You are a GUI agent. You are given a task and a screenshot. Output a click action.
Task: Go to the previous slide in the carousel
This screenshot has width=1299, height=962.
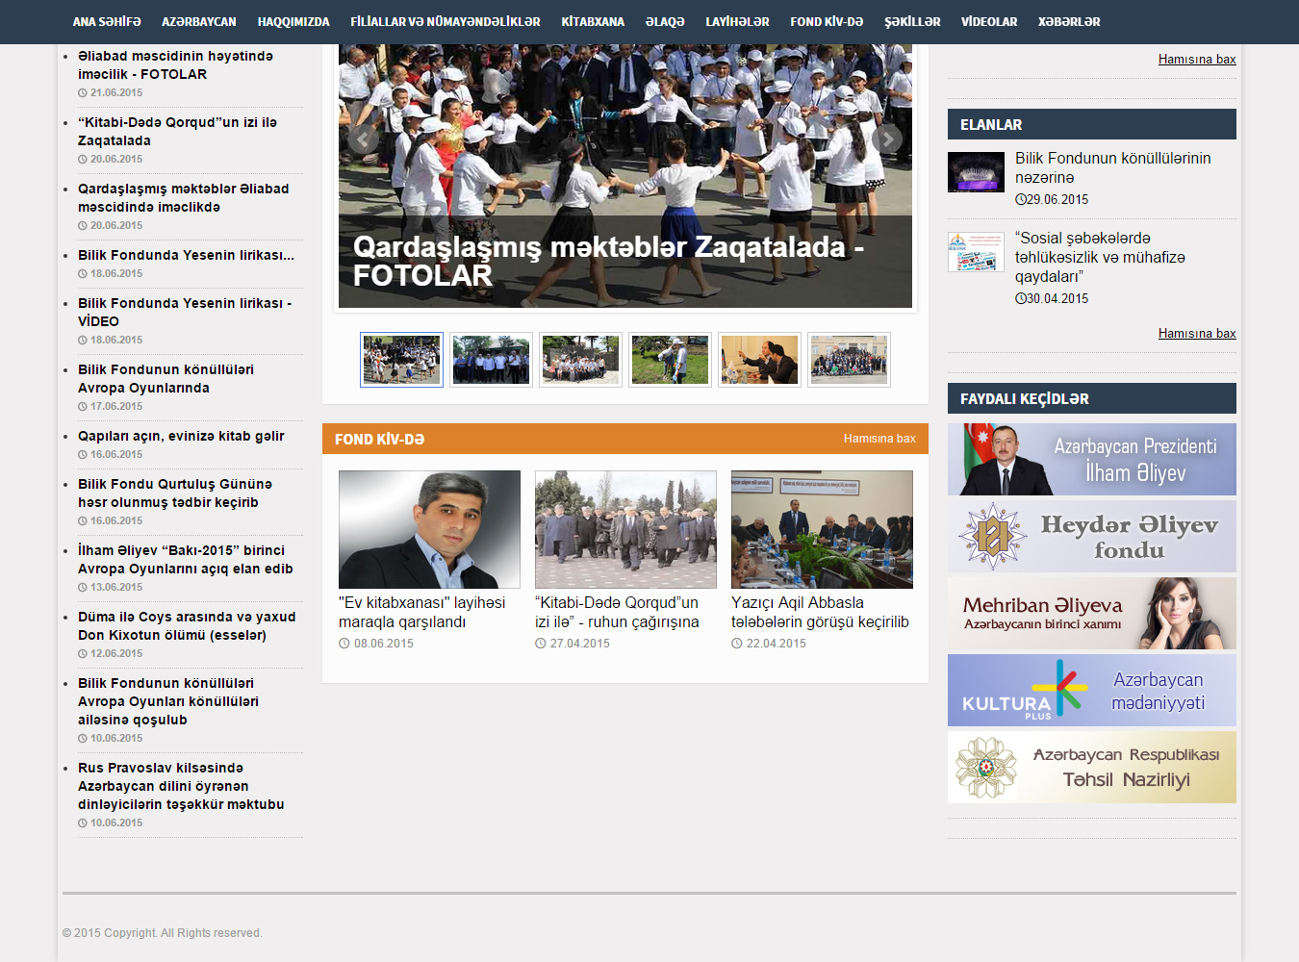click(x=363, y=139)
